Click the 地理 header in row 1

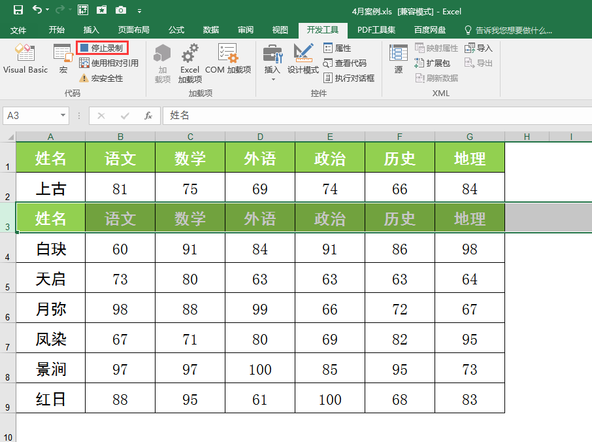[x=470, y=158]
